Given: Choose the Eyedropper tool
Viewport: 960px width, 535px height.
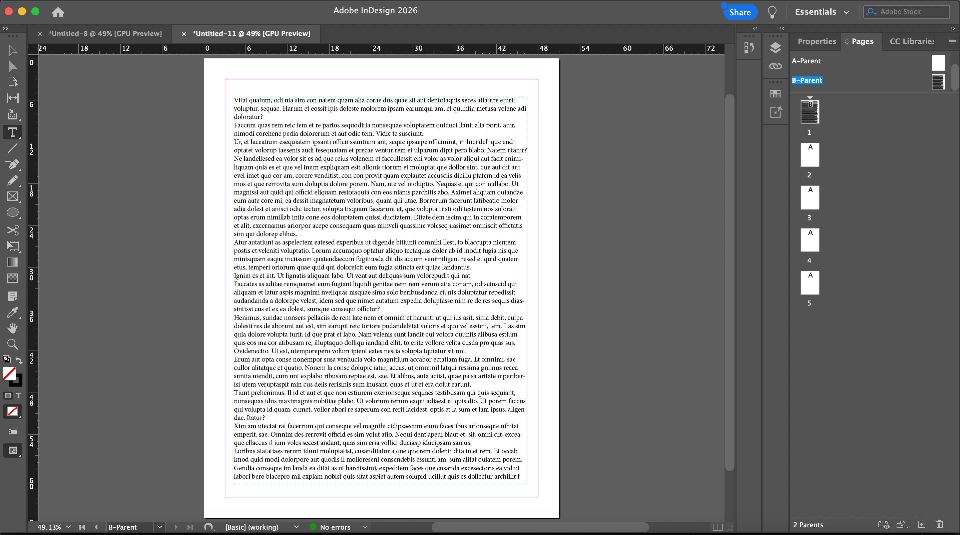Looking at the screenshot, I should 12,312.
